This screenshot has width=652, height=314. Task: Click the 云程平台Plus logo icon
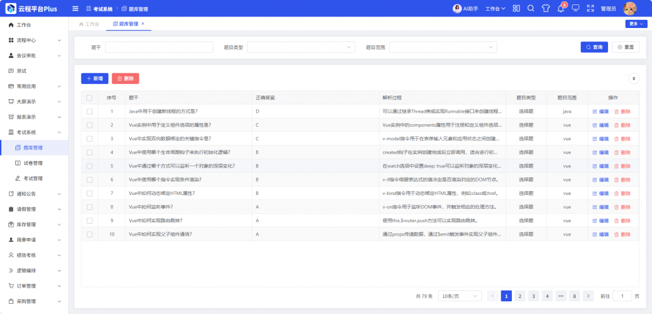coord(11,8)
